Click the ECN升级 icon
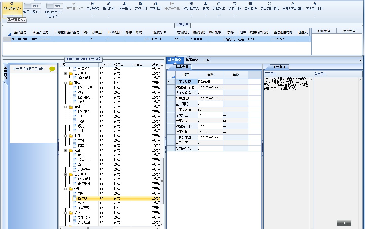 (x=156, y=4)
